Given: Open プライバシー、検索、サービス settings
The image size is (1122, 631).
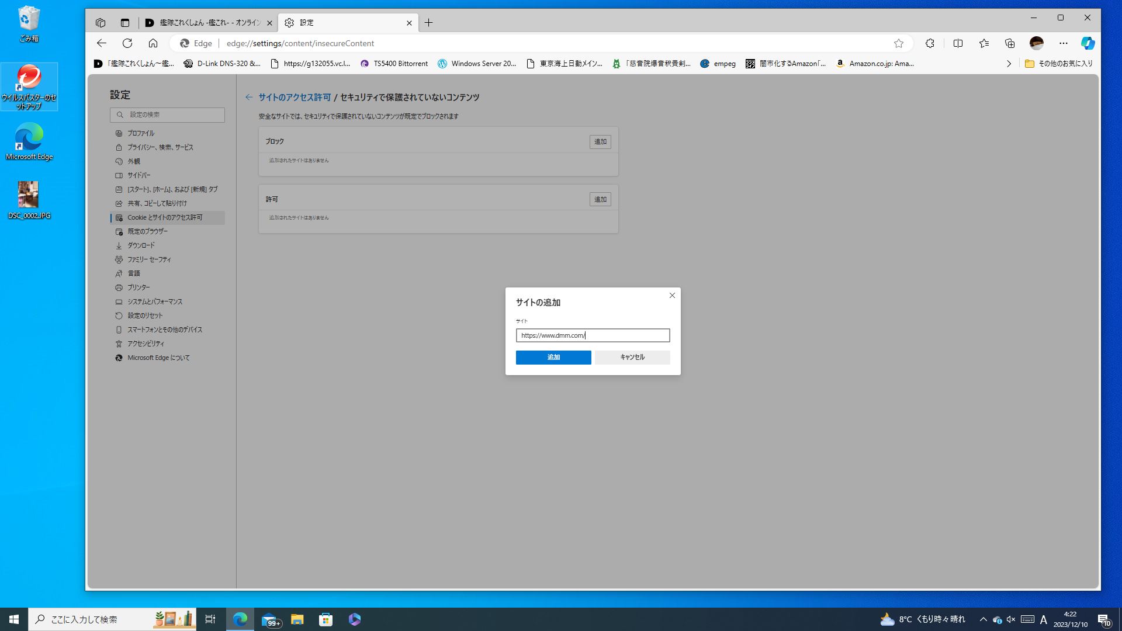Looking at the screenshot, I should 167,147.
